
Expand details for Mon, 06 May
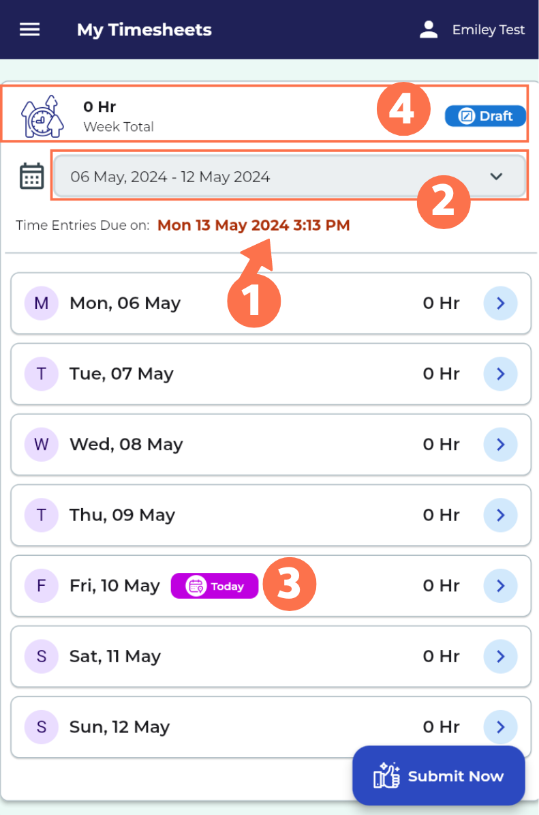[x=500, y=303]
